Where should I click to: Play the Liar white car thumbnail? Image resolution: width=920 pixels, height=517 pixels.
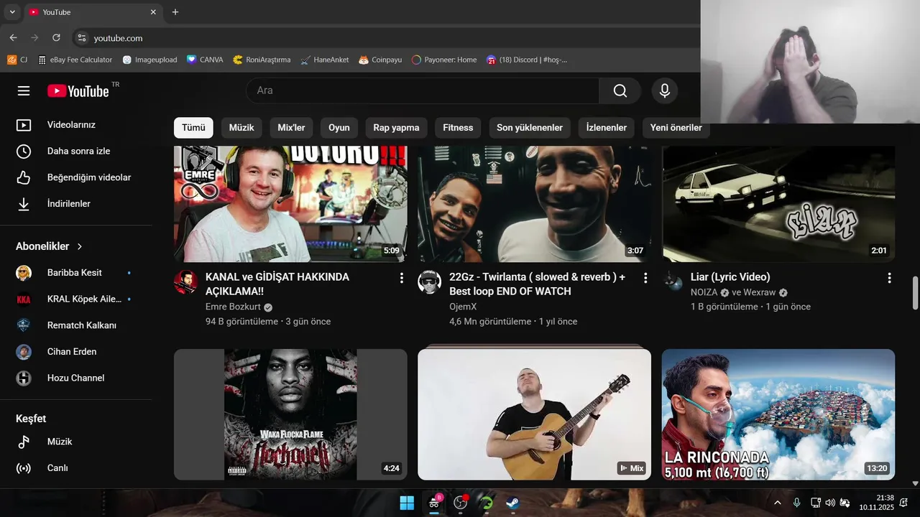tap(778, 204)
